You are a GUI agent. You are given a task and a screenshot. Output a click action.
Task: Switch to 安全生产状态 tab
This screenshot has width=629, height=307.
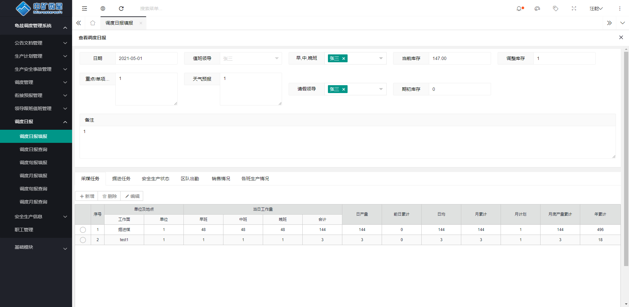pos(156,179)
